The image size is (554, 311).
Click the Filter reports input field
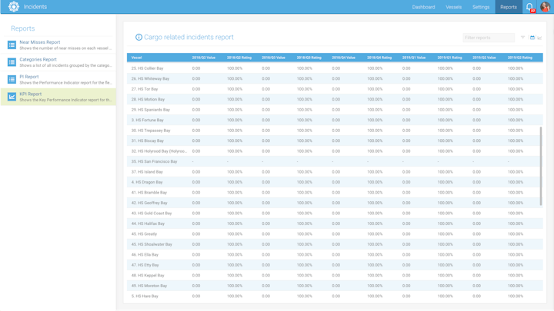point(488,38)
